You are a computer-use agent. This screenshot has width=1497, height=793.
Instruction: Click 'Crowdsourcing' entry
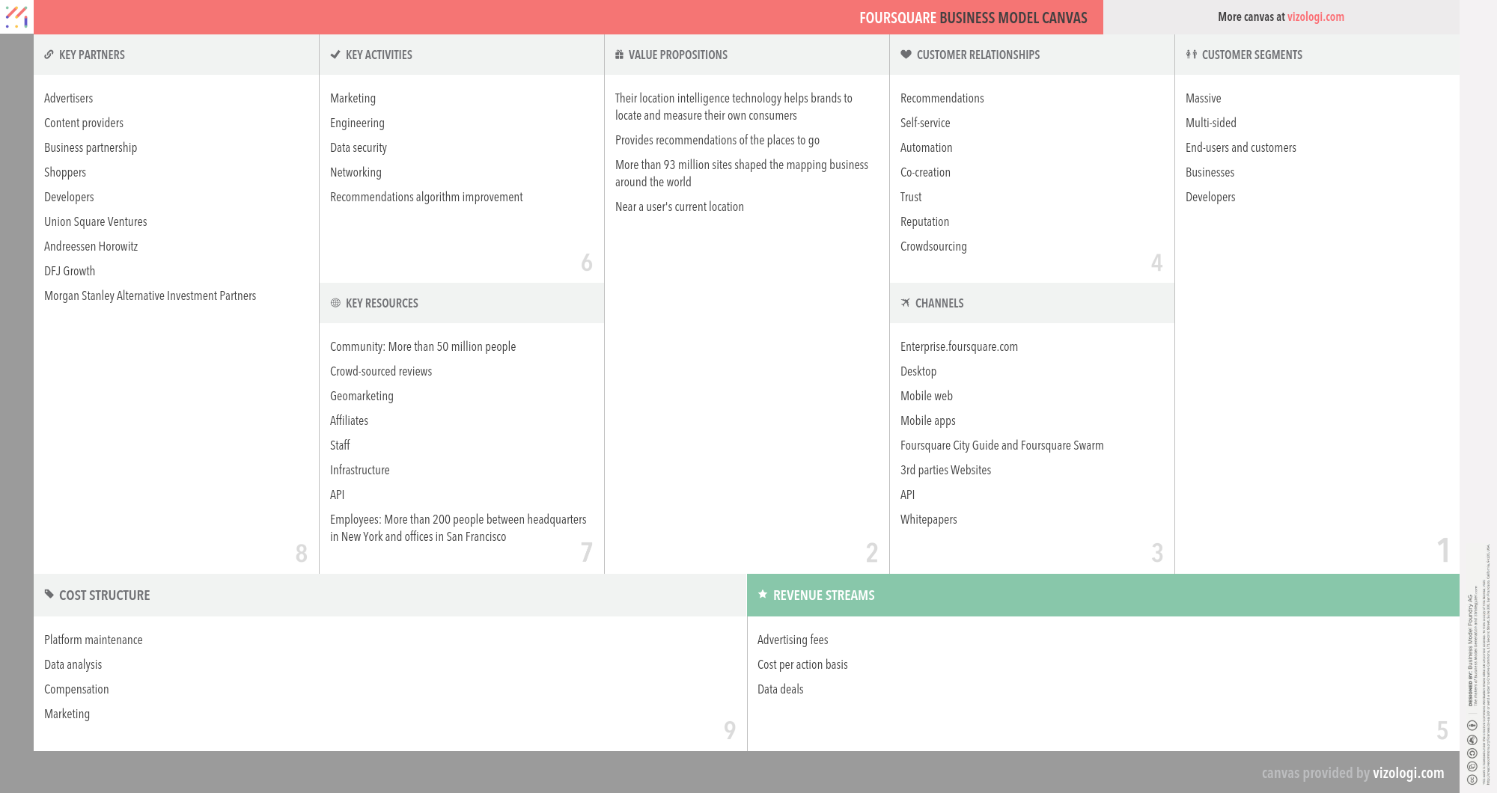[933, 246]
